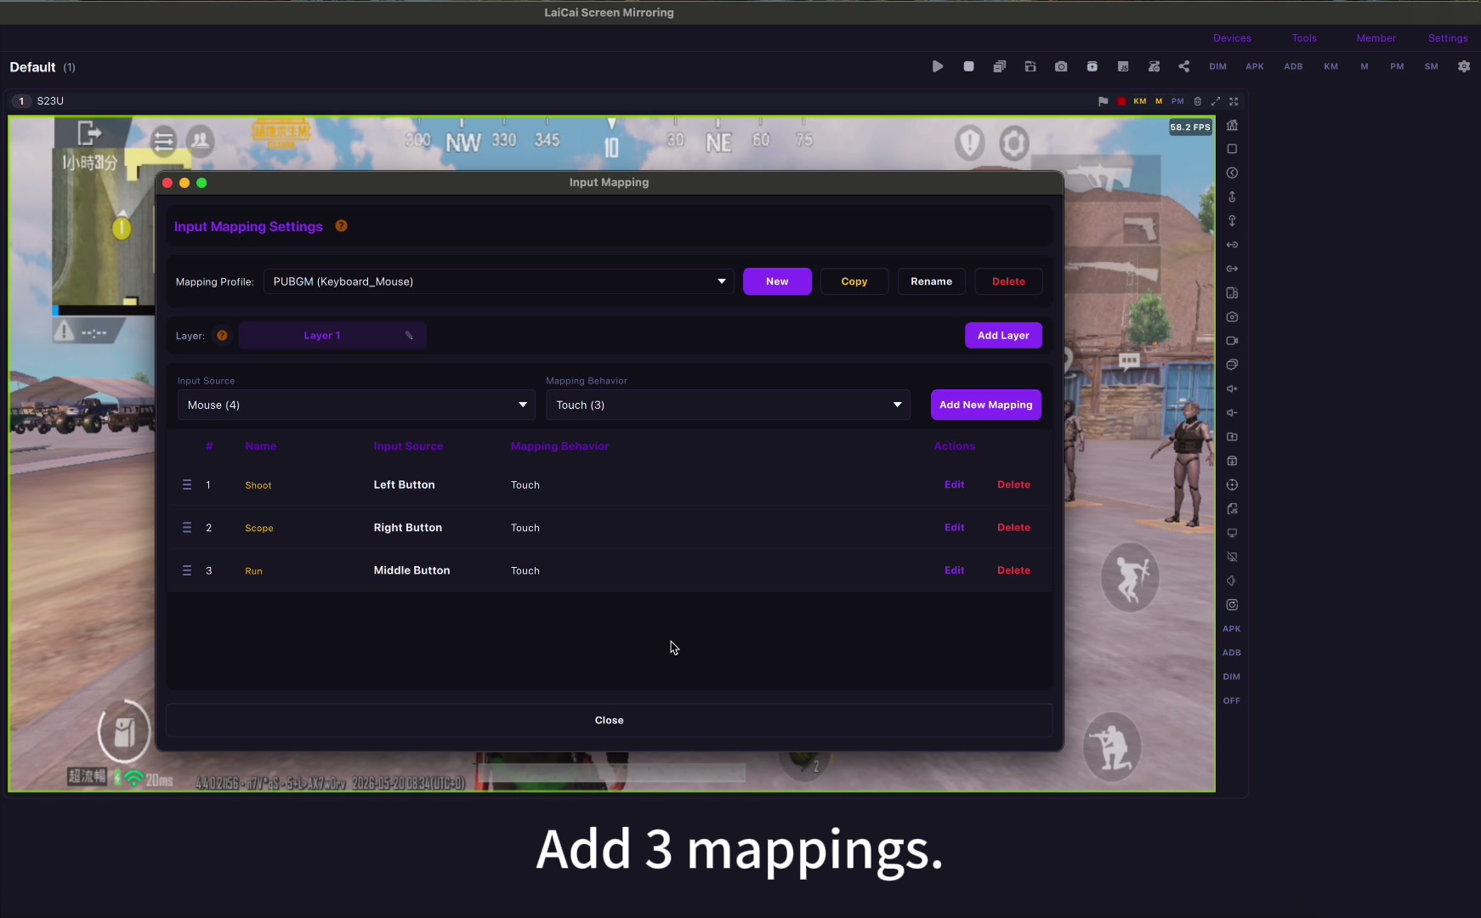Image resolution: width=1481 pixels, height=918 pixels.
Task: Click the upload box icon in toolbar
Action: tap(1092, 66)
